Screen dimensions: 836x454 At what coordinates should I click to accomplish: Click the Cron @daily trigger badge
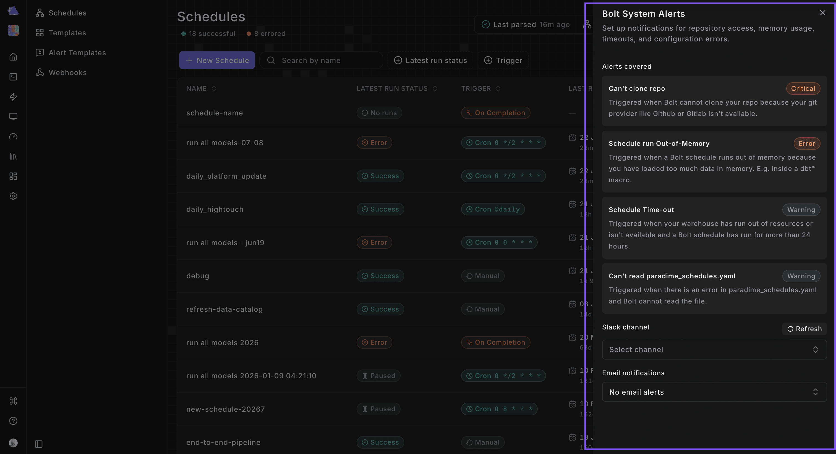tap(493, 209)
